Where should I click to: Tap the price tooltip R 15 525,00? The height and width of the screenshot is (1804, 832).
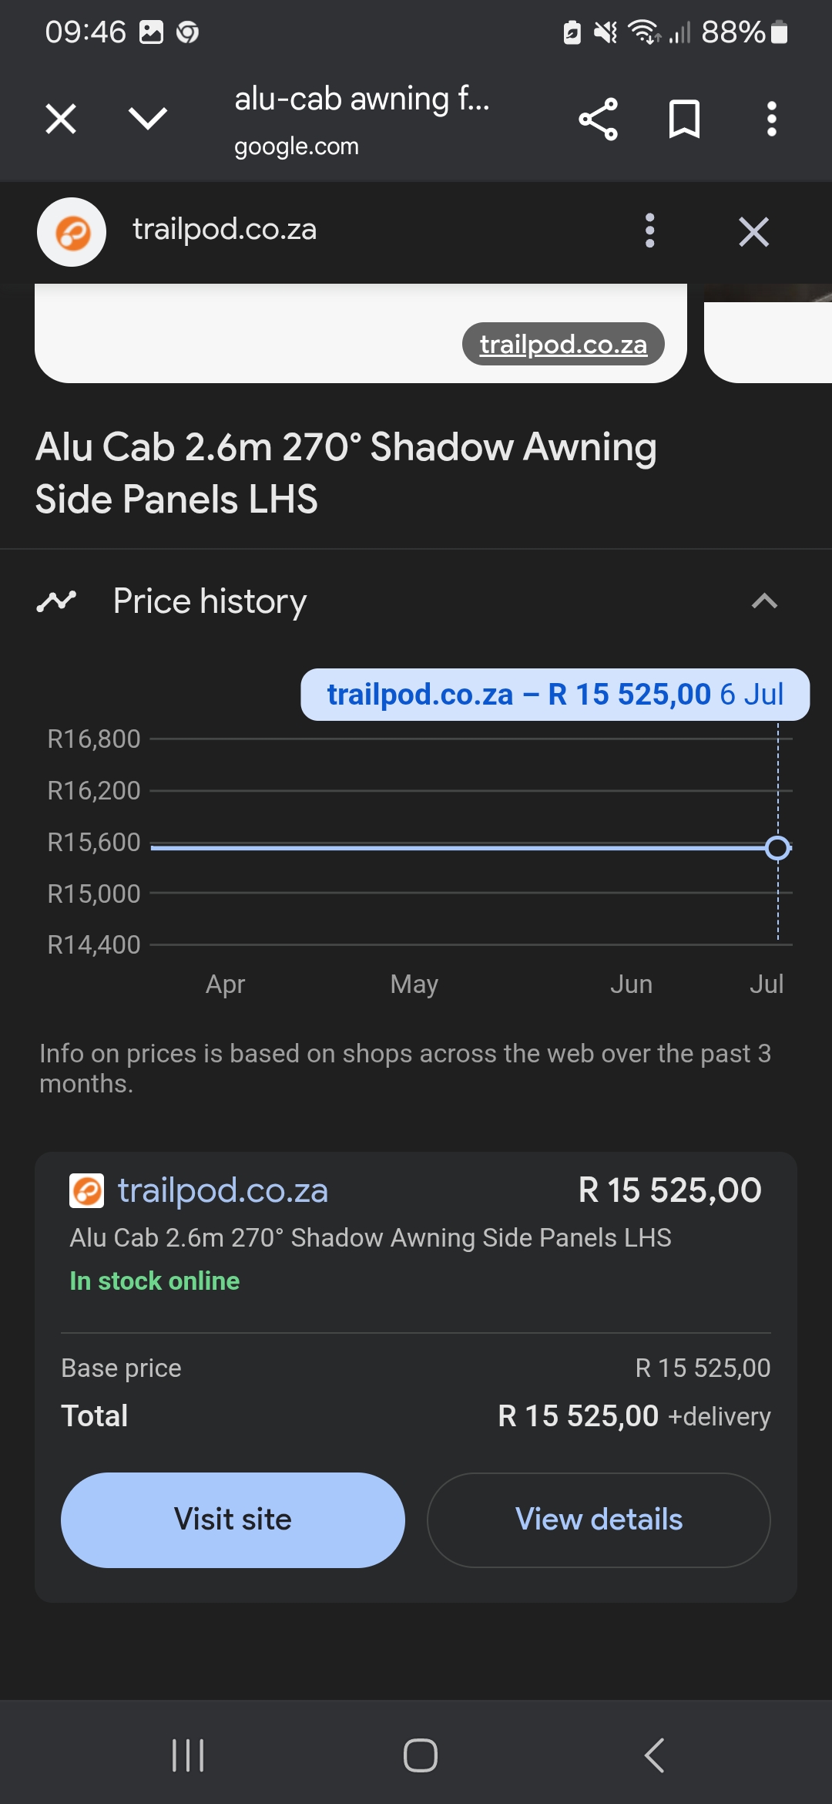click(555, 695)
